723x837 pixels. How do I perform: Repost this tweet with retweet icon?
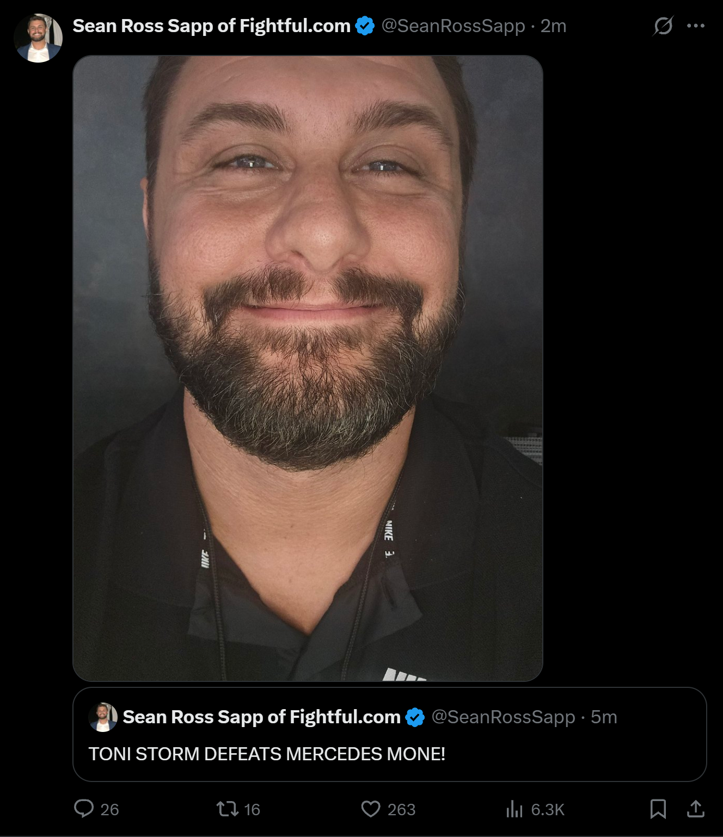point(228,809)
